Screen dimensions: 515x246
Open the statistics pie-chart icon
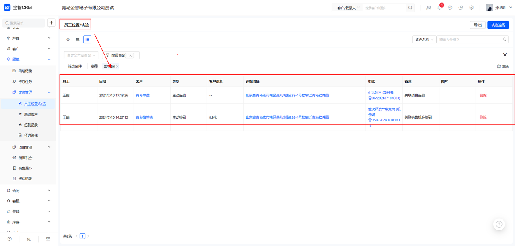tap(461, 8)
